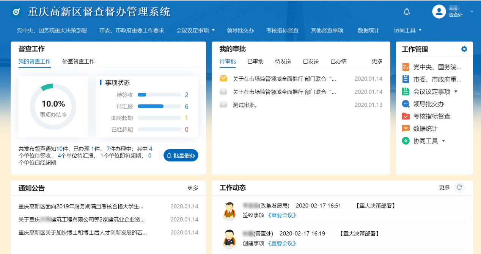
Task: Open 领导批交办 menu
Action: click(240, 30)
